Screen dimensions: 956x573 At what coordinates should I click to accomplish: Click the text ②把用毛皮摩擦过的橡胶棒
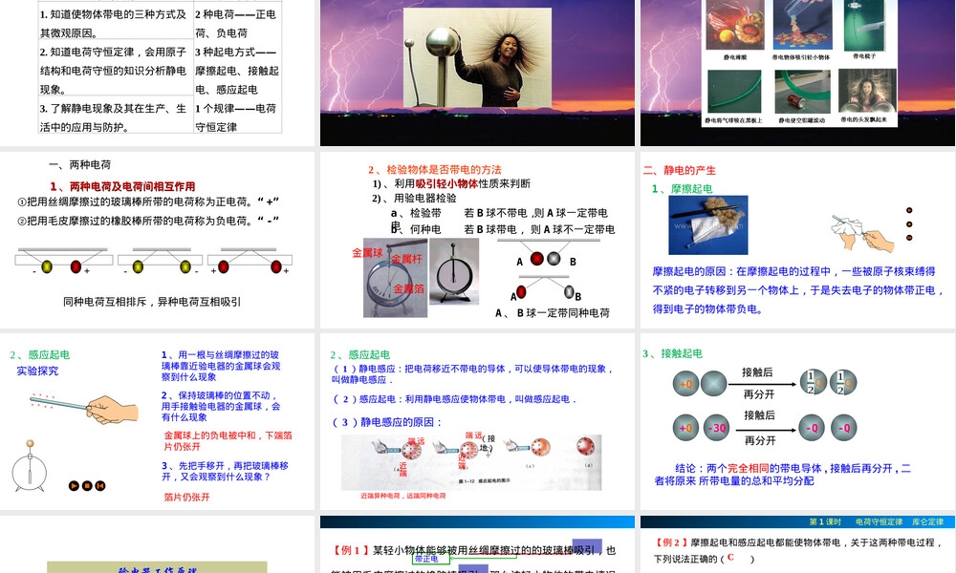coord(148,221)
